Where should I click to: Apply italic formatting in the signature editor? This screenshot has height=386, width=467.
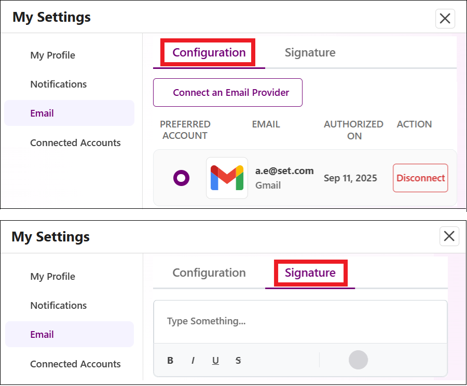[x=193, y=360]
